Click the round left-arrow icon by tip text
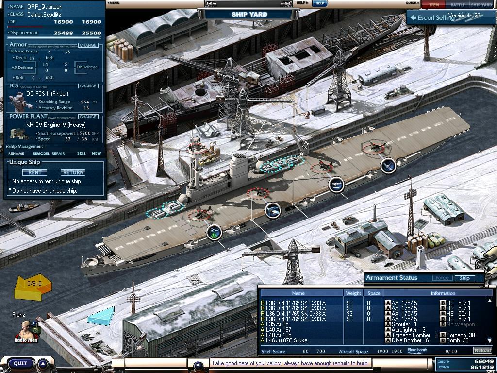The width and height of the screenshot is (497, 373). (x=198, y=365)
